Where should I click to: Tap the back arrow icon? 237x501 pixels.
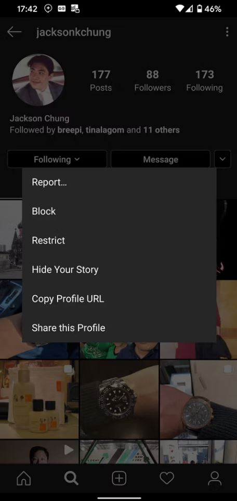(14, 32)
